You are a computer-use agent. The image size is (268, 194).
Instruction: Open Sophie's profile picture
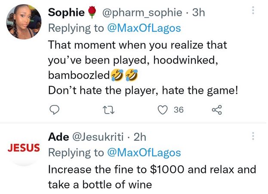pyautogui.click(x=24, y=22)
